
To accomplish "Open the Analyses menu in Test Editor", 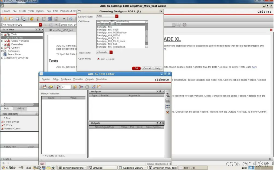I will pyautogui.click(x=66, y=79).
